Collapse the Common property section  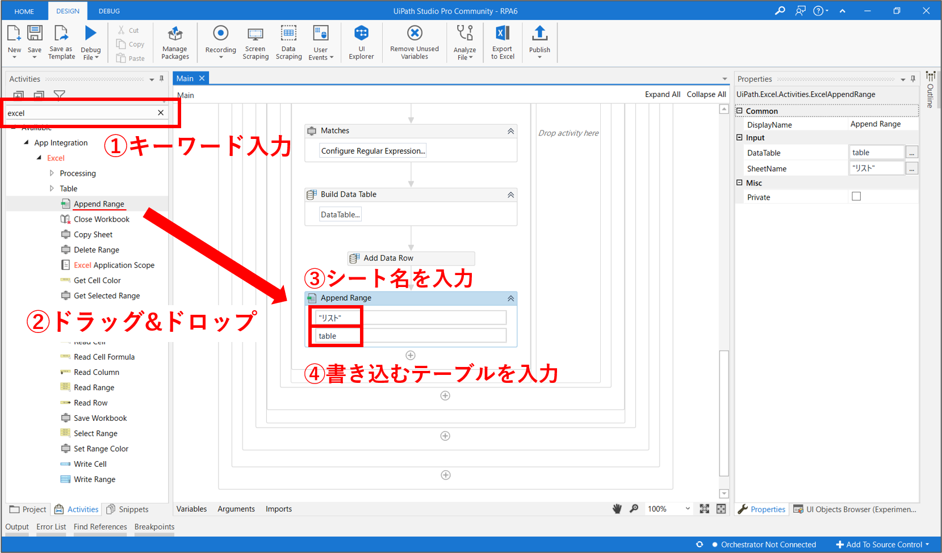pyautogui.click(x=739, y=111)
